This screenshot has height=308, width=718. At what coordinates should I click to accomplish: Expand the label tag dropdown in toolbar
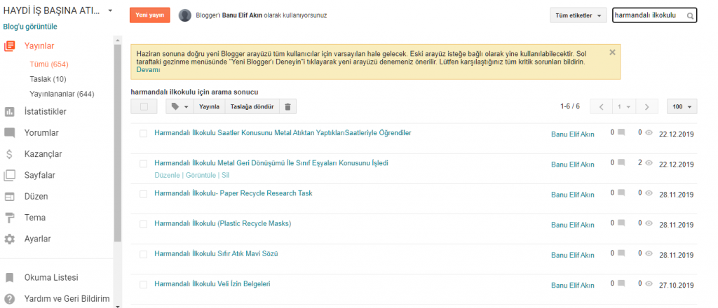[179, 106]
